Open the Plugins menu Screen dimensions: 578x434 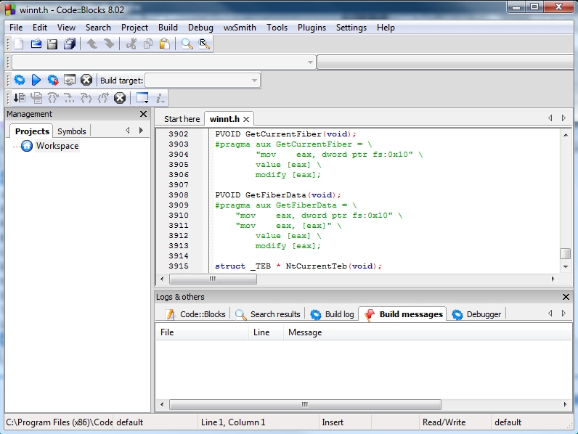tap(312, 28)
